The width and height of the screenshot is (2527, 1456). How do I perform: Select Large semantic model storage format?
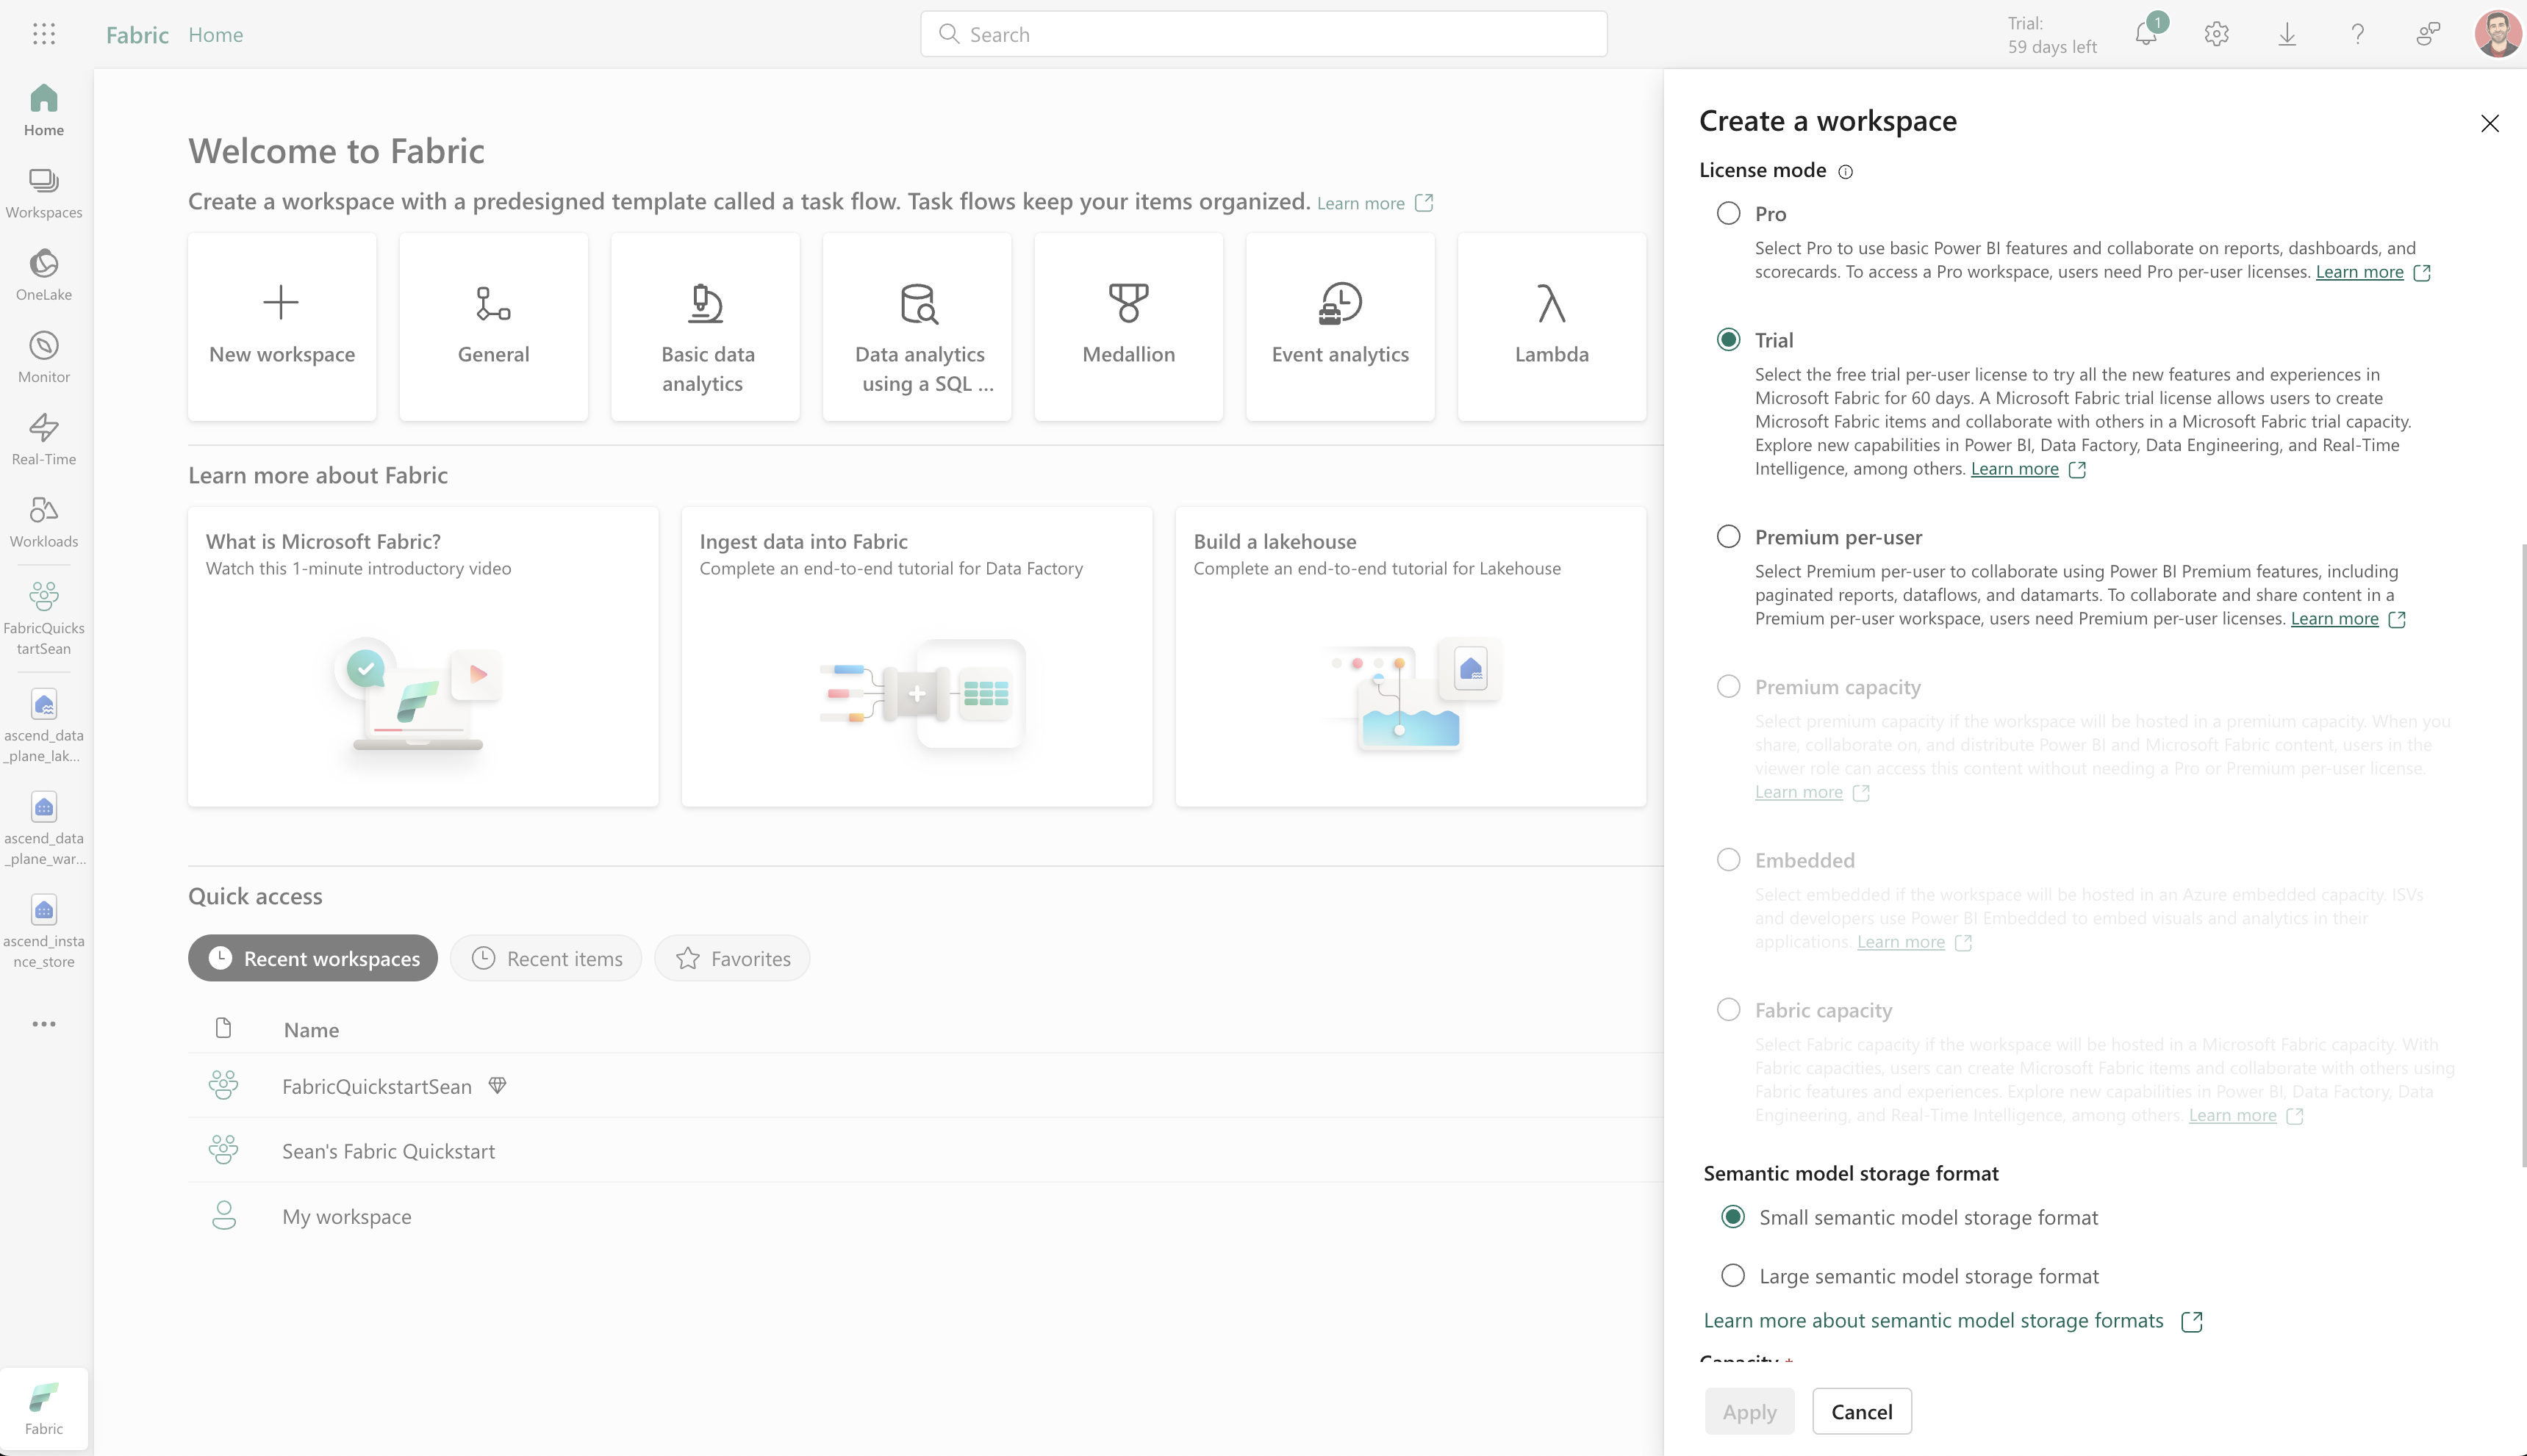point(1732,1275)
